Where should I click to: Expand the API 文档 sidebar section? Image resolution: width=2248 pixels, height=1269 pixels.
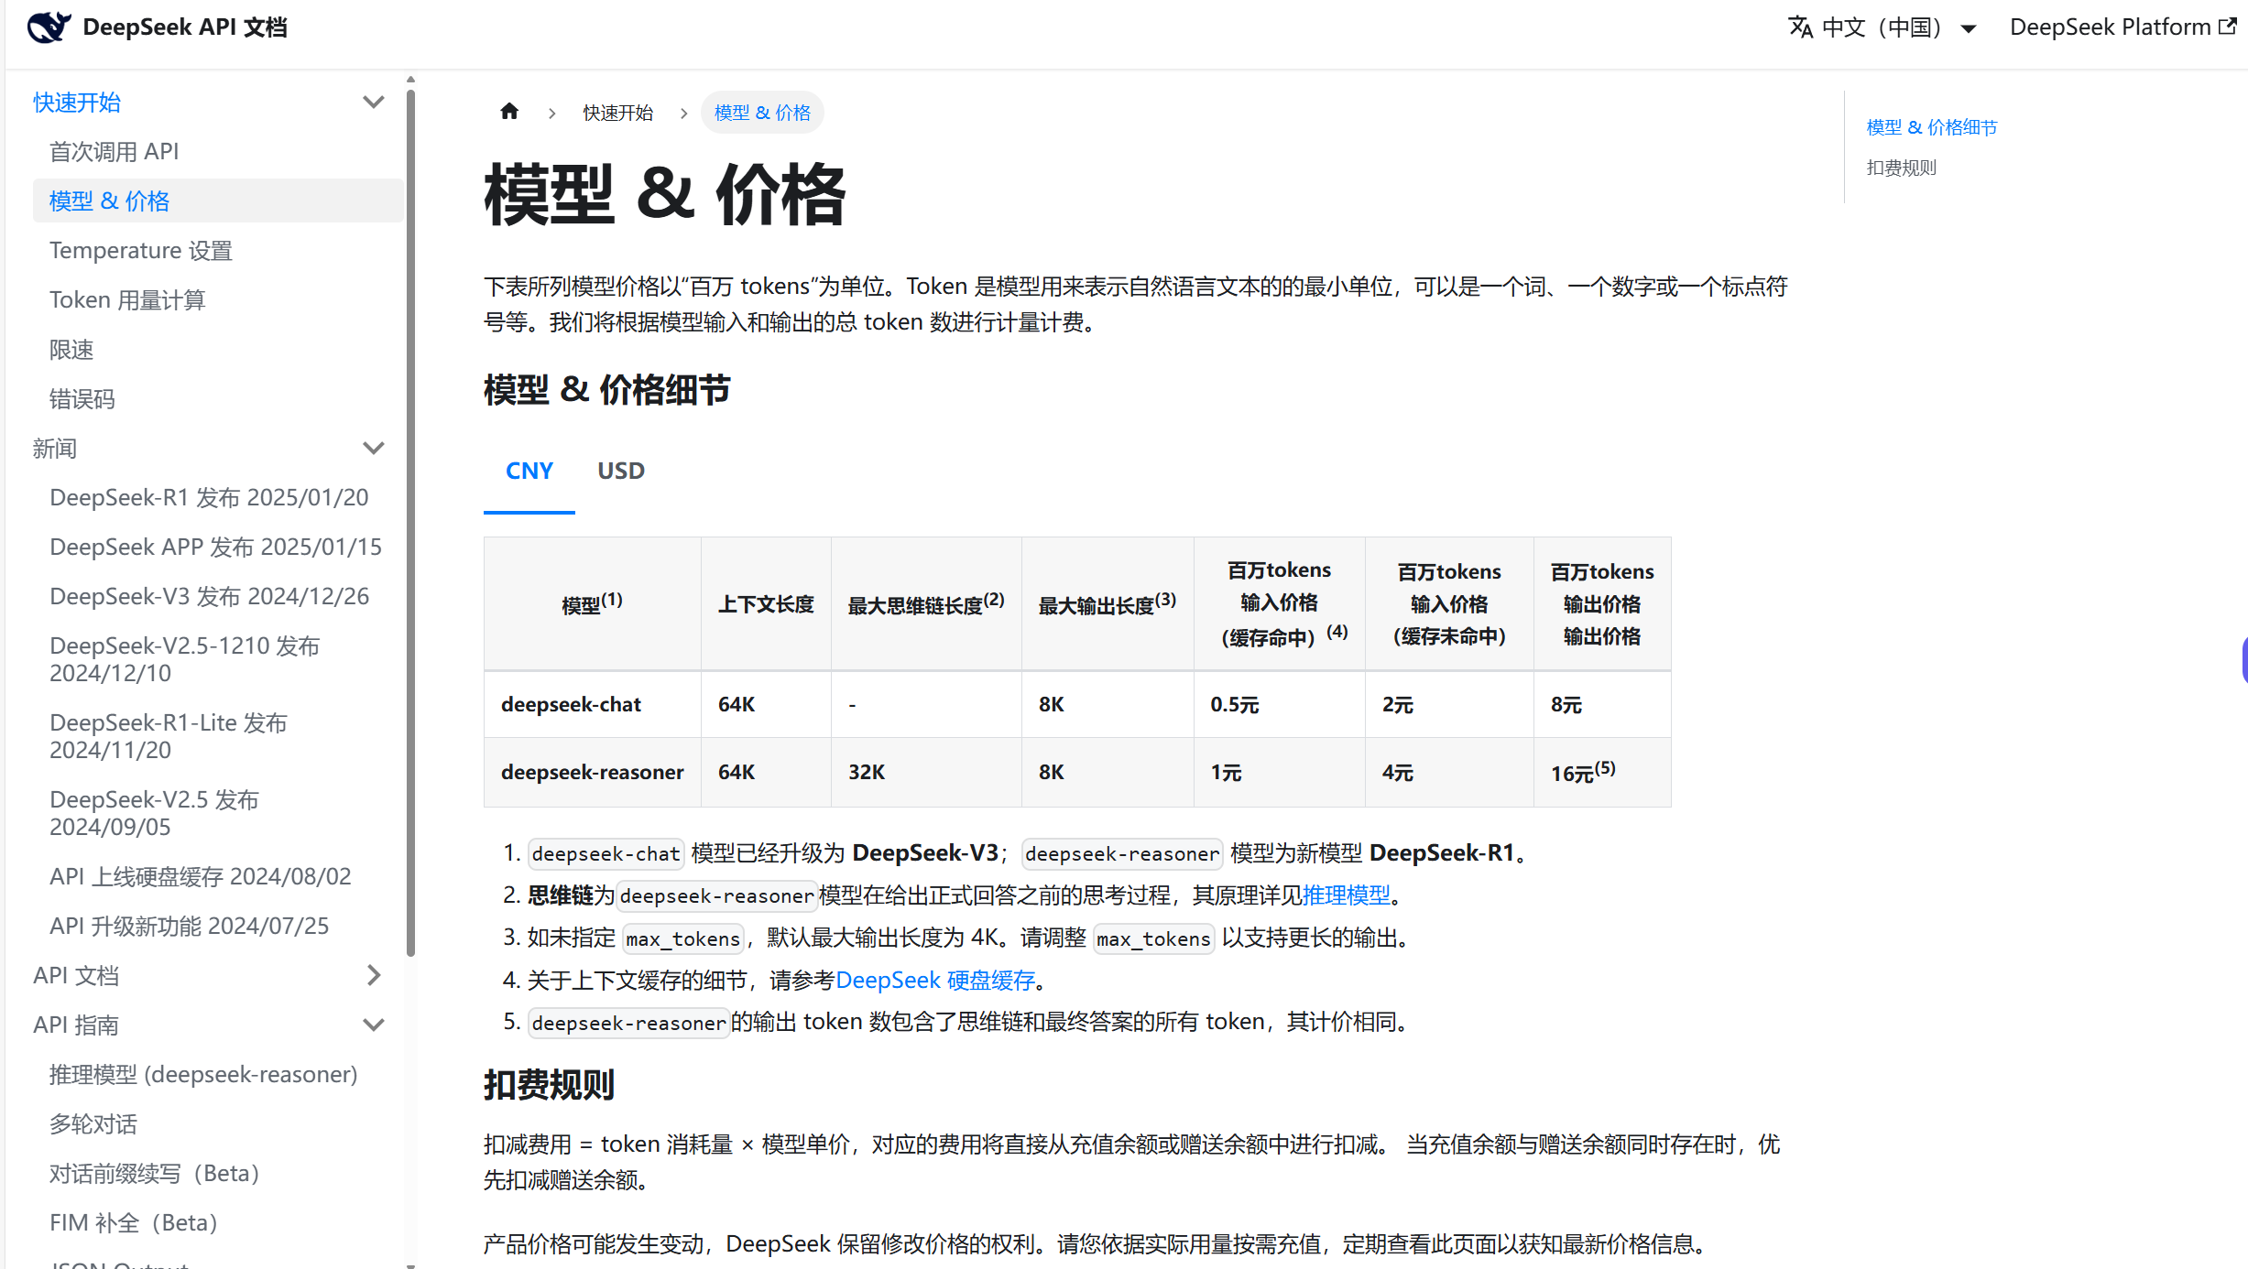[373, 975]
